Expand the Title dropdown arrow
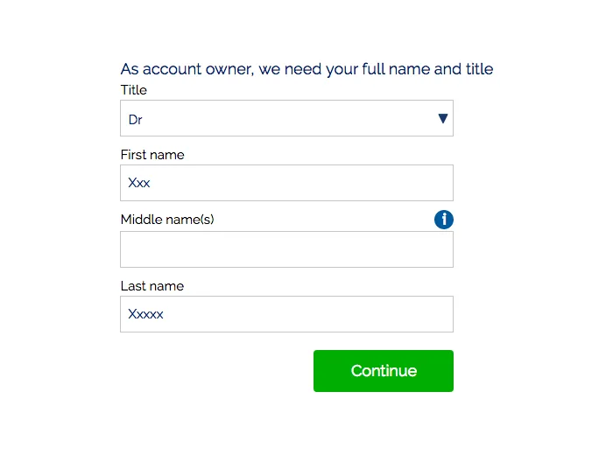 (442, 119)
